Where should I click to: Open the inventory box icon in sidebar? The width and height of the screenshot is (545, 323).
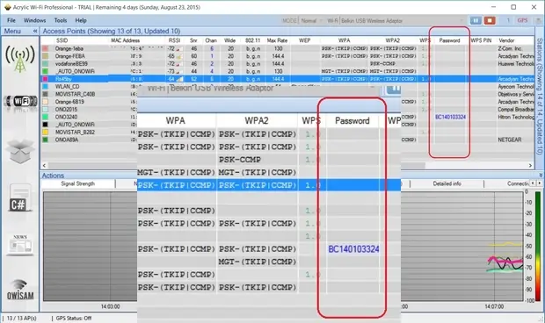pyautogui.click(x=20, y=151)
